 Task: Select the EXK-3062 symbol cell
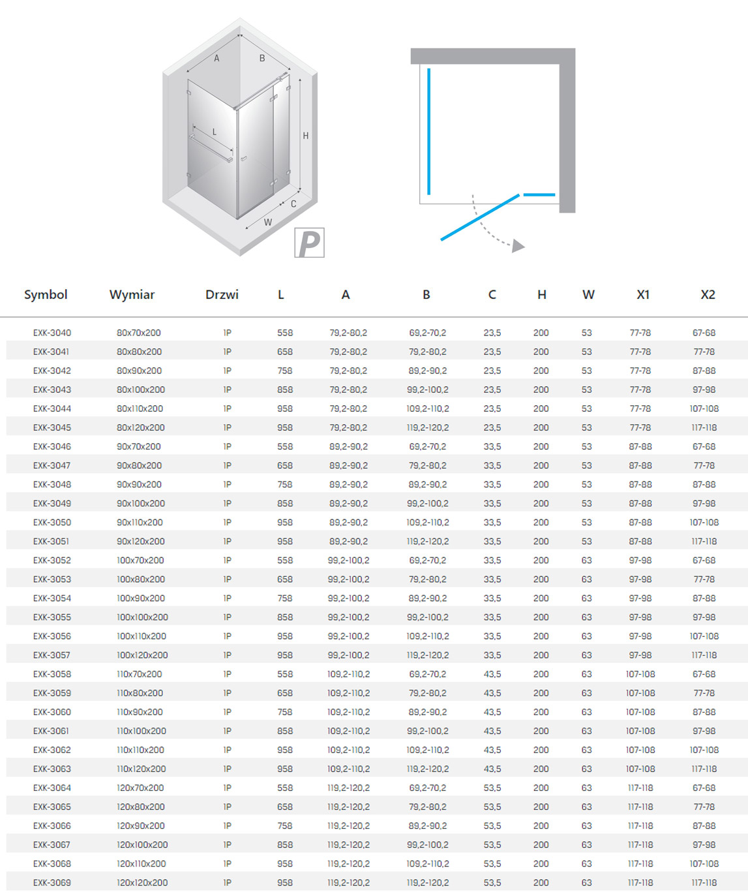point(52,750)
